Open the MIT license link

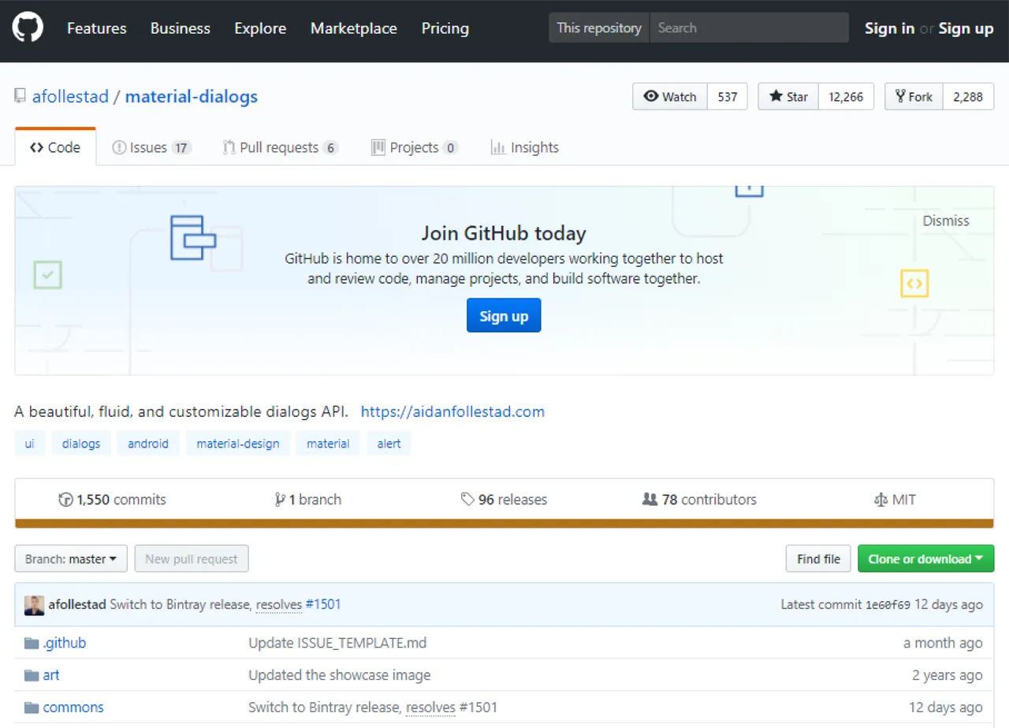click(895, 500)
